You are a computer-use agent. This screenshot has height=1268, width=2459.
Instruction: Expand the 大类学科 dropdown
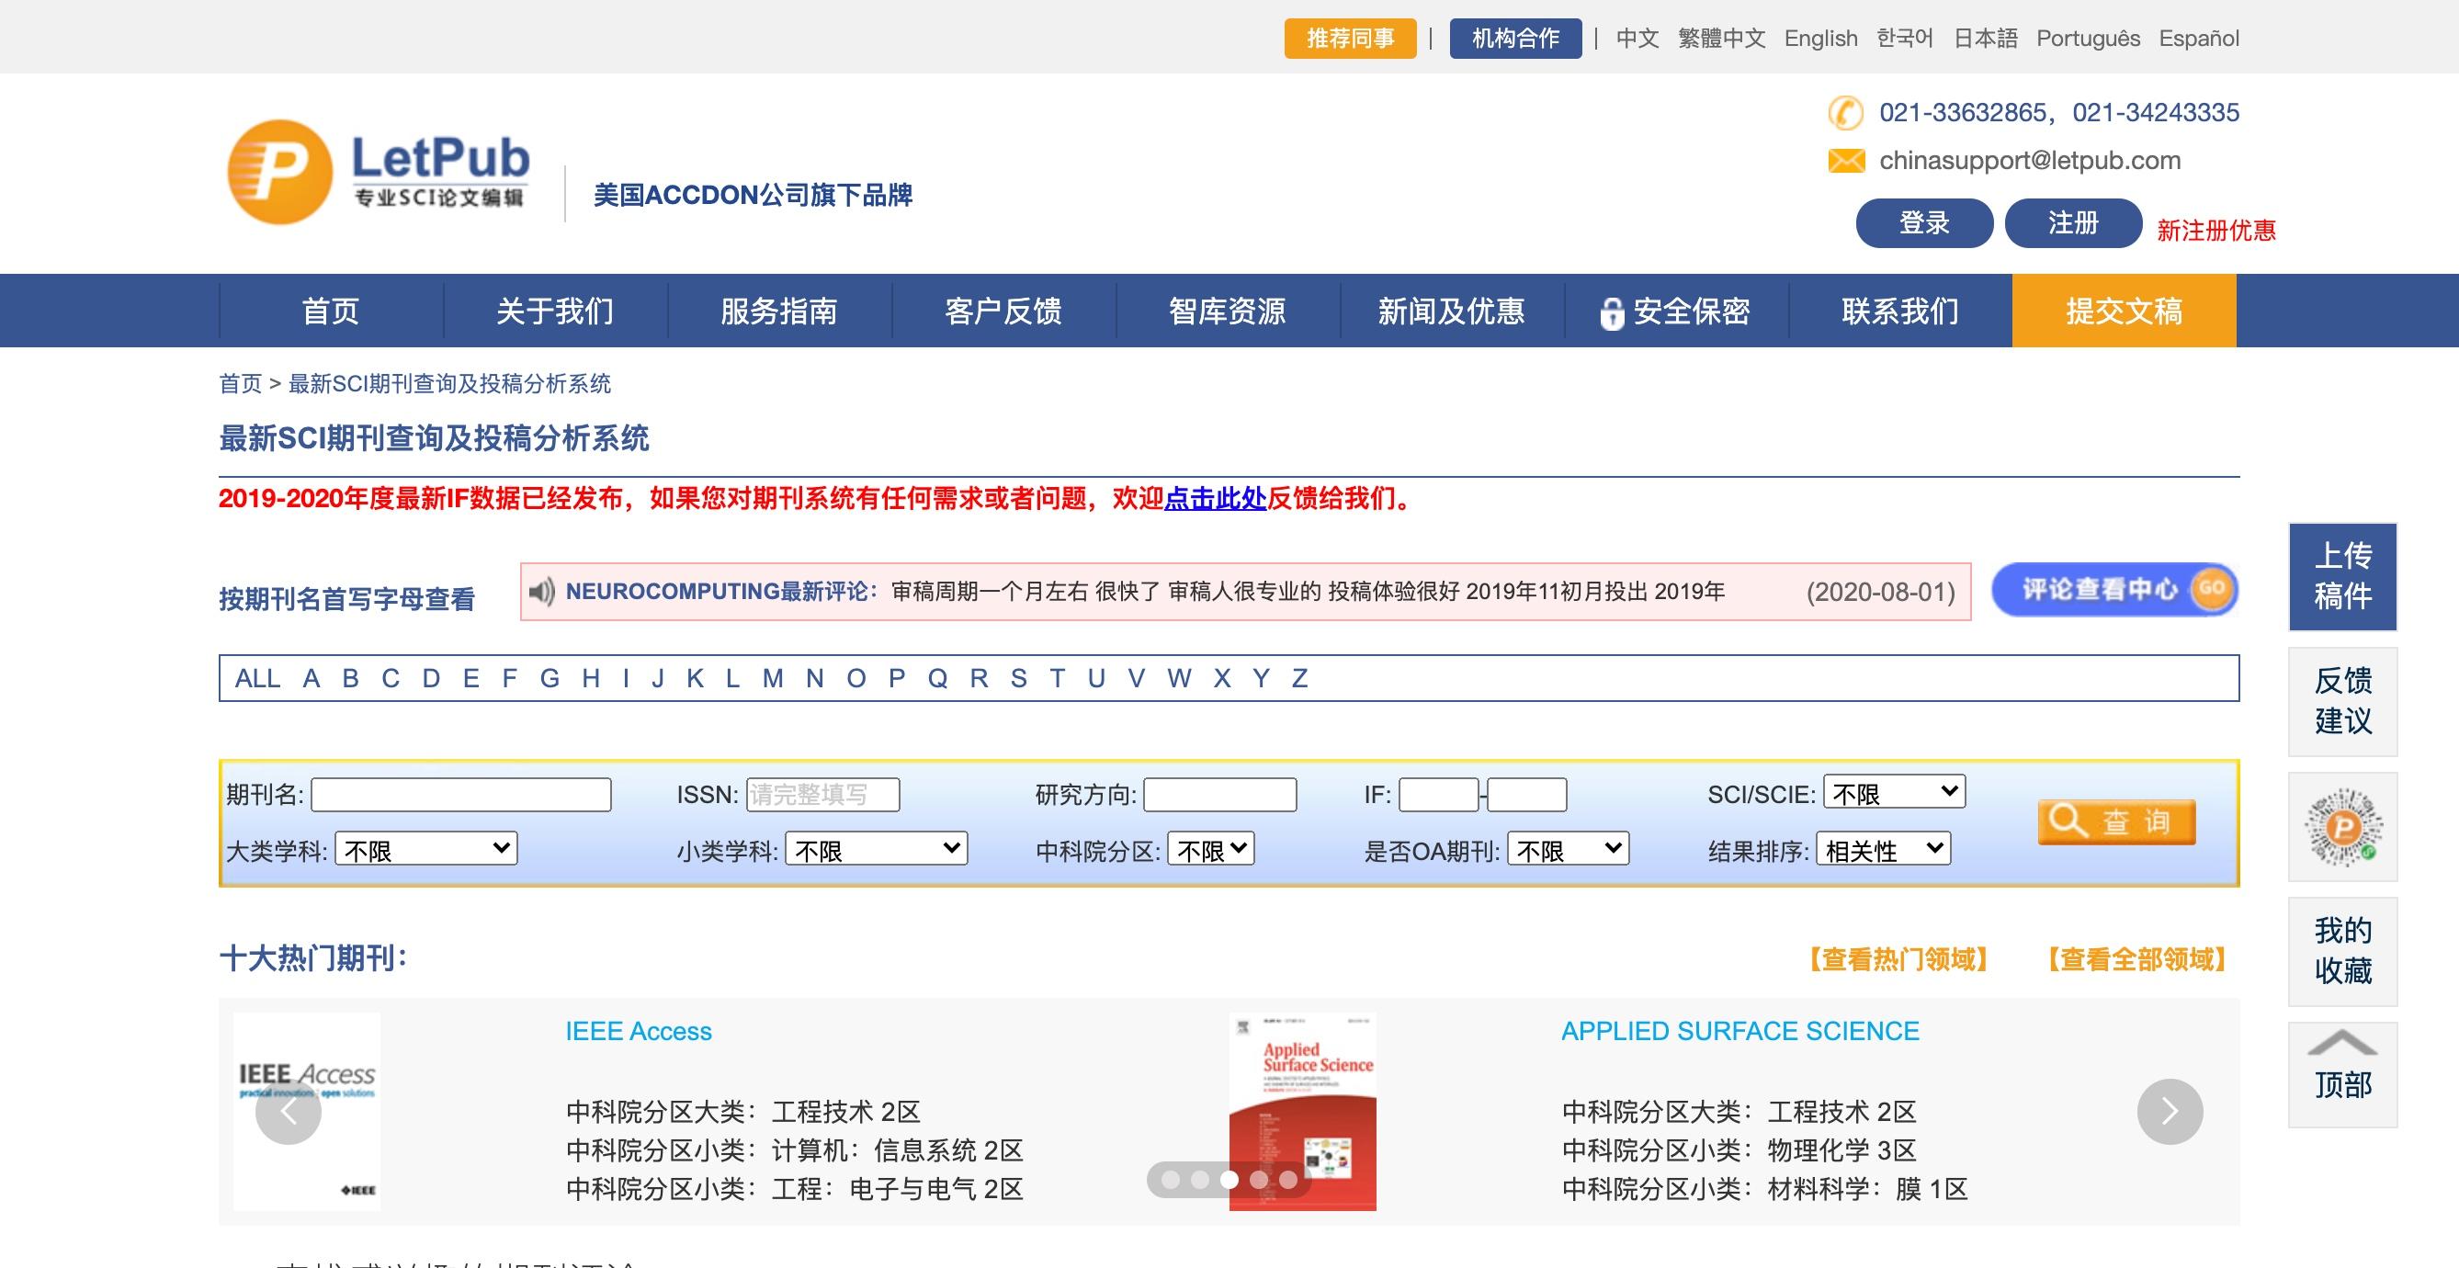[425, 849]
